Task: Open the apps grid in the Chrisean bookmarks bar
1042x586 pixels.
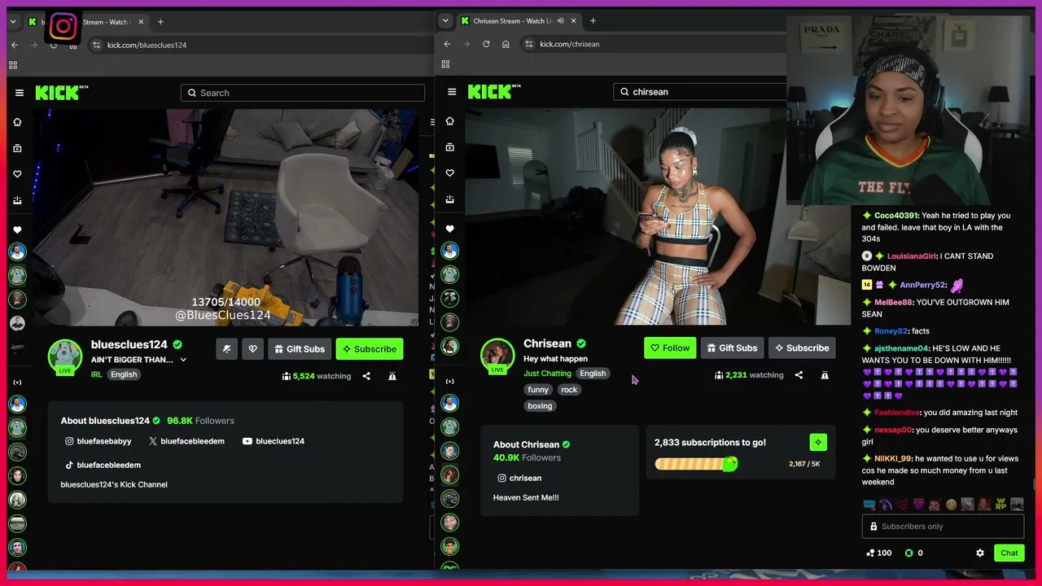Action: click(445, 64)
